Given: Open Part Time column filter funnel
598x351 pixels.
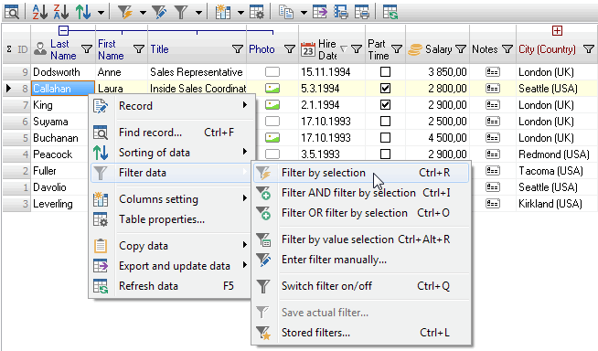Looking at the screenshot, I should click(x=397, y=49).
